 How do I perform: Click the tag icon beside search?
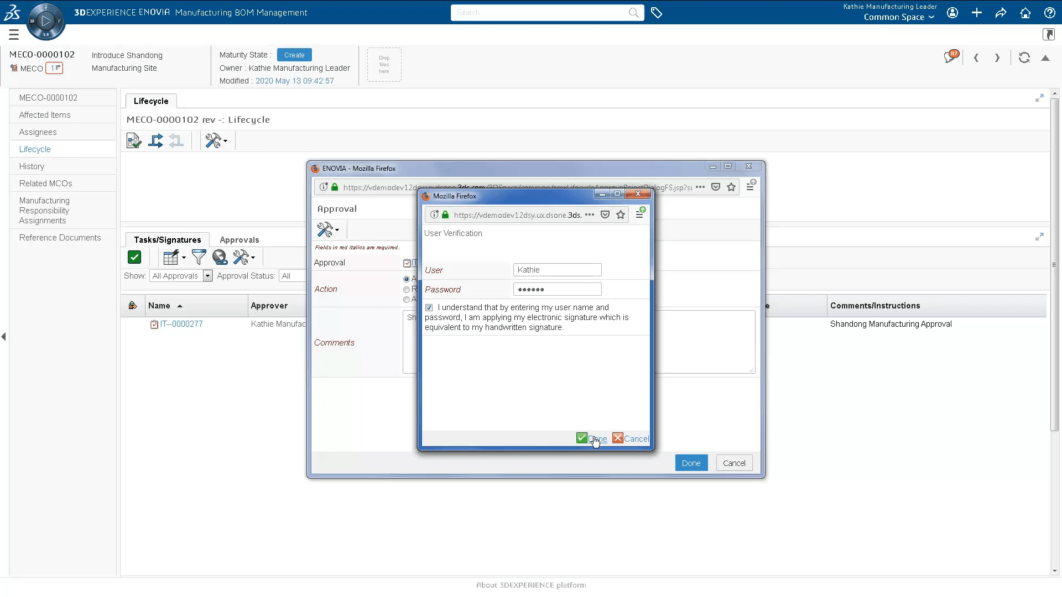pyautogui.click(x=657, y=13)
